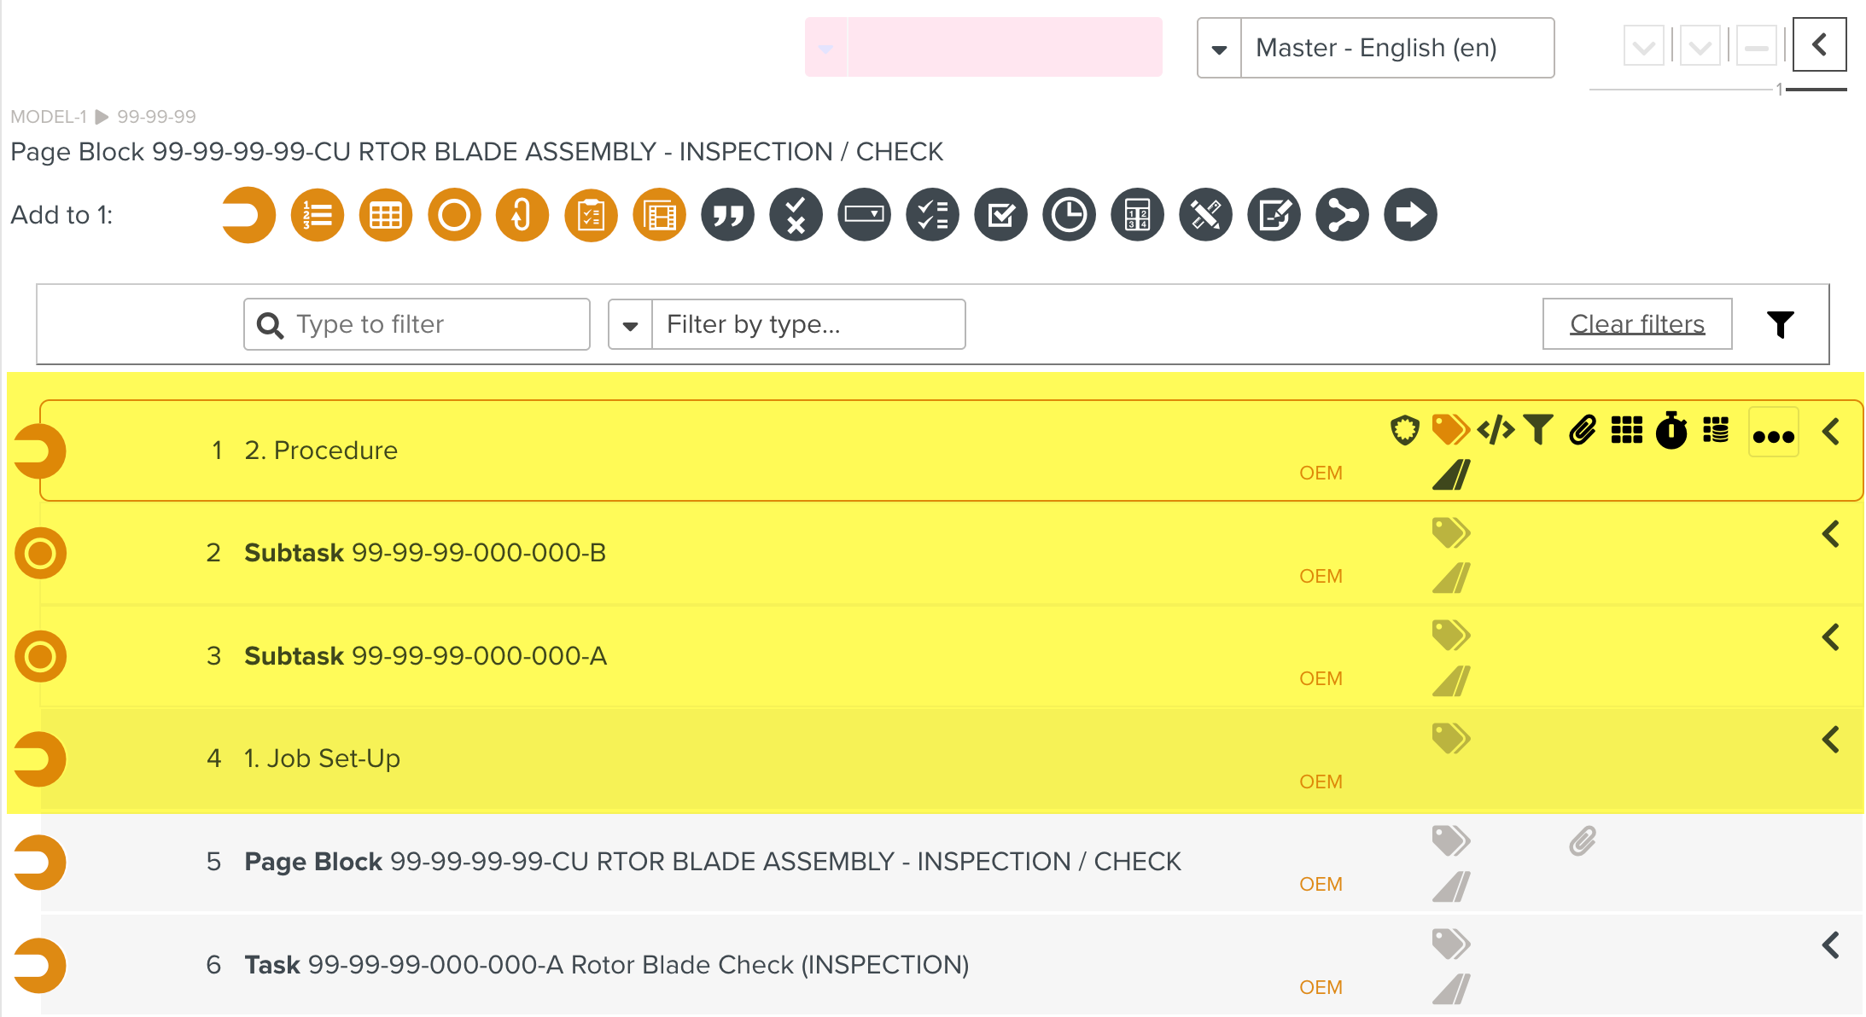Add a table element from toolbar
The image size is (1866, 1017).
385,215
